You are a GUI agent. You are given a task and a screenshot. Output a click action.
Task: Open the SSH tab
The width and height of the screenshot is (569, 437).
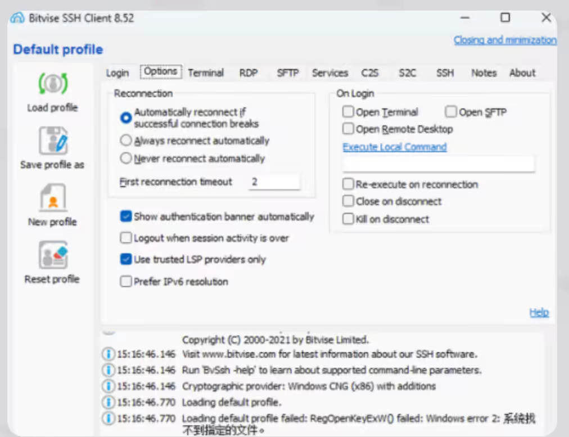tap(445, 73)
